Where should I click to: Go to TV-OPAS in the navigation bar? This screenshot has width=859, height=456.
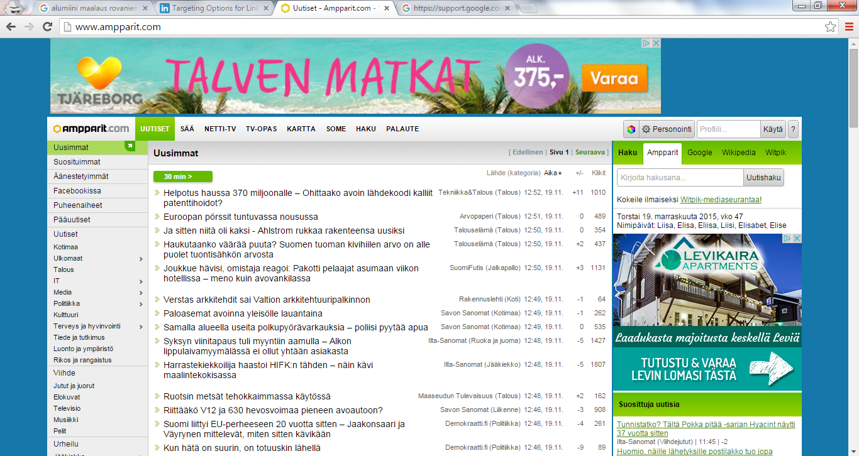(261, 129)
